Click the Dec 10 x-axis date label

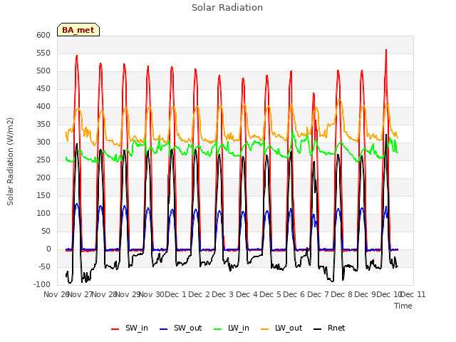point(390,294)
